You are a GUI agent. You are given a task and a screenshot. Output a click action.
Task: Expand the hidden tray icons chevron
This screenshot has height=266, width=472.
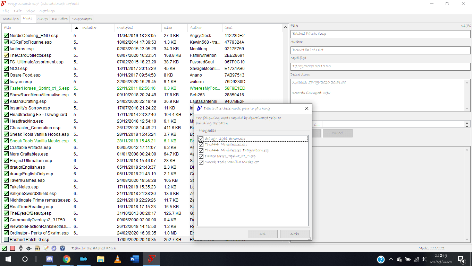click(x=391, y=259)
